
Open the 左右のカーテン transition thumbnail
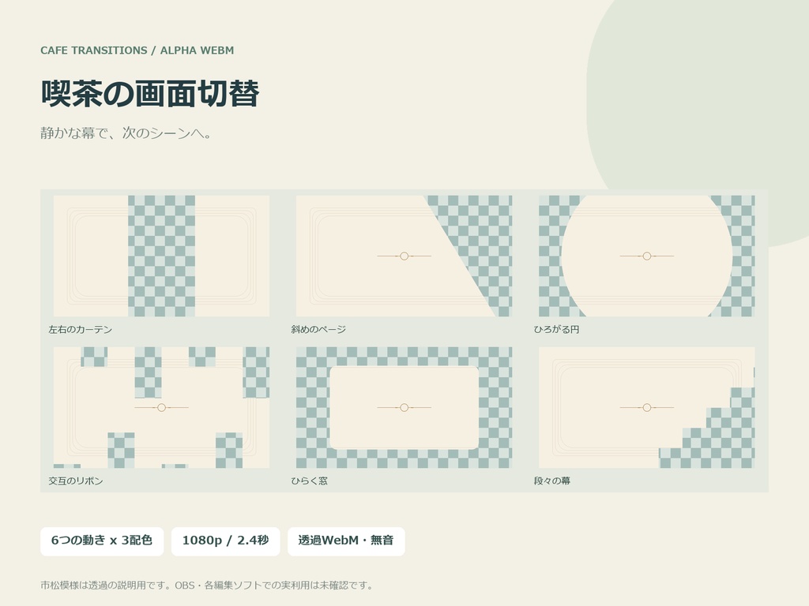(161, 256)
